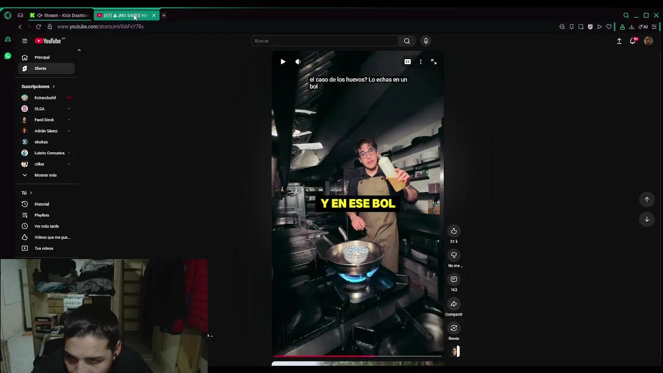This screenshot has width=663, height=373.
Task: Open the AI assistant toolbar icon
Action: coord(643,27)
